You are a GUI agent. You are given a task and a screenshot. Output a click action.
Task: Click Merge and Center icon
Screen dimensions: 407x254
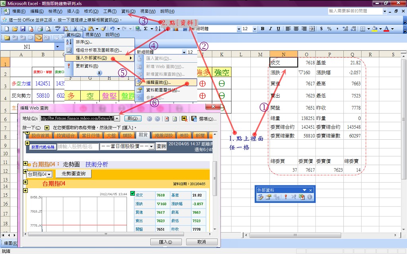pyautogui.click(x=312, y=29)
